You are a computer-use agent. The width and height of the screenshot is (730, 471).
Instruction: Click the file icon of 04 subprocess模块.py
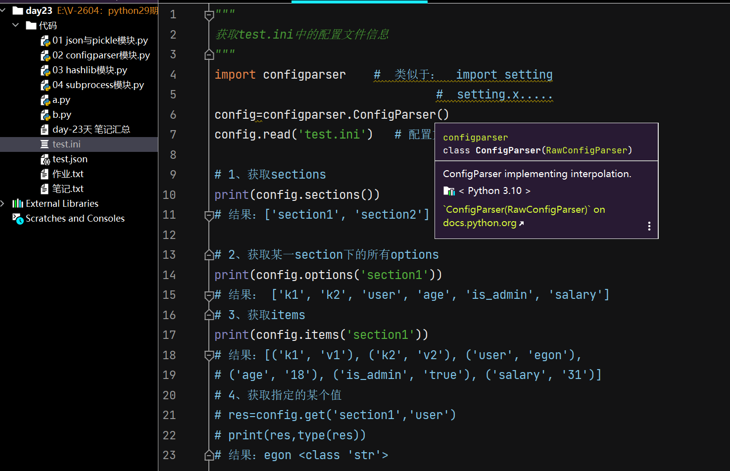click(45, 85)
